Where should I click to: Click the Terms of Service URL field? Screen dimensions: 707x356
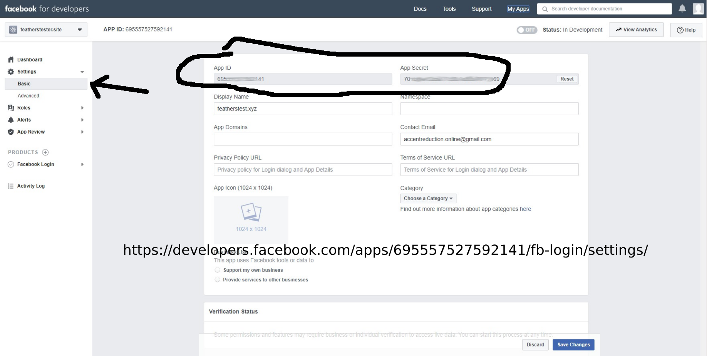click(x=489, y=170)
